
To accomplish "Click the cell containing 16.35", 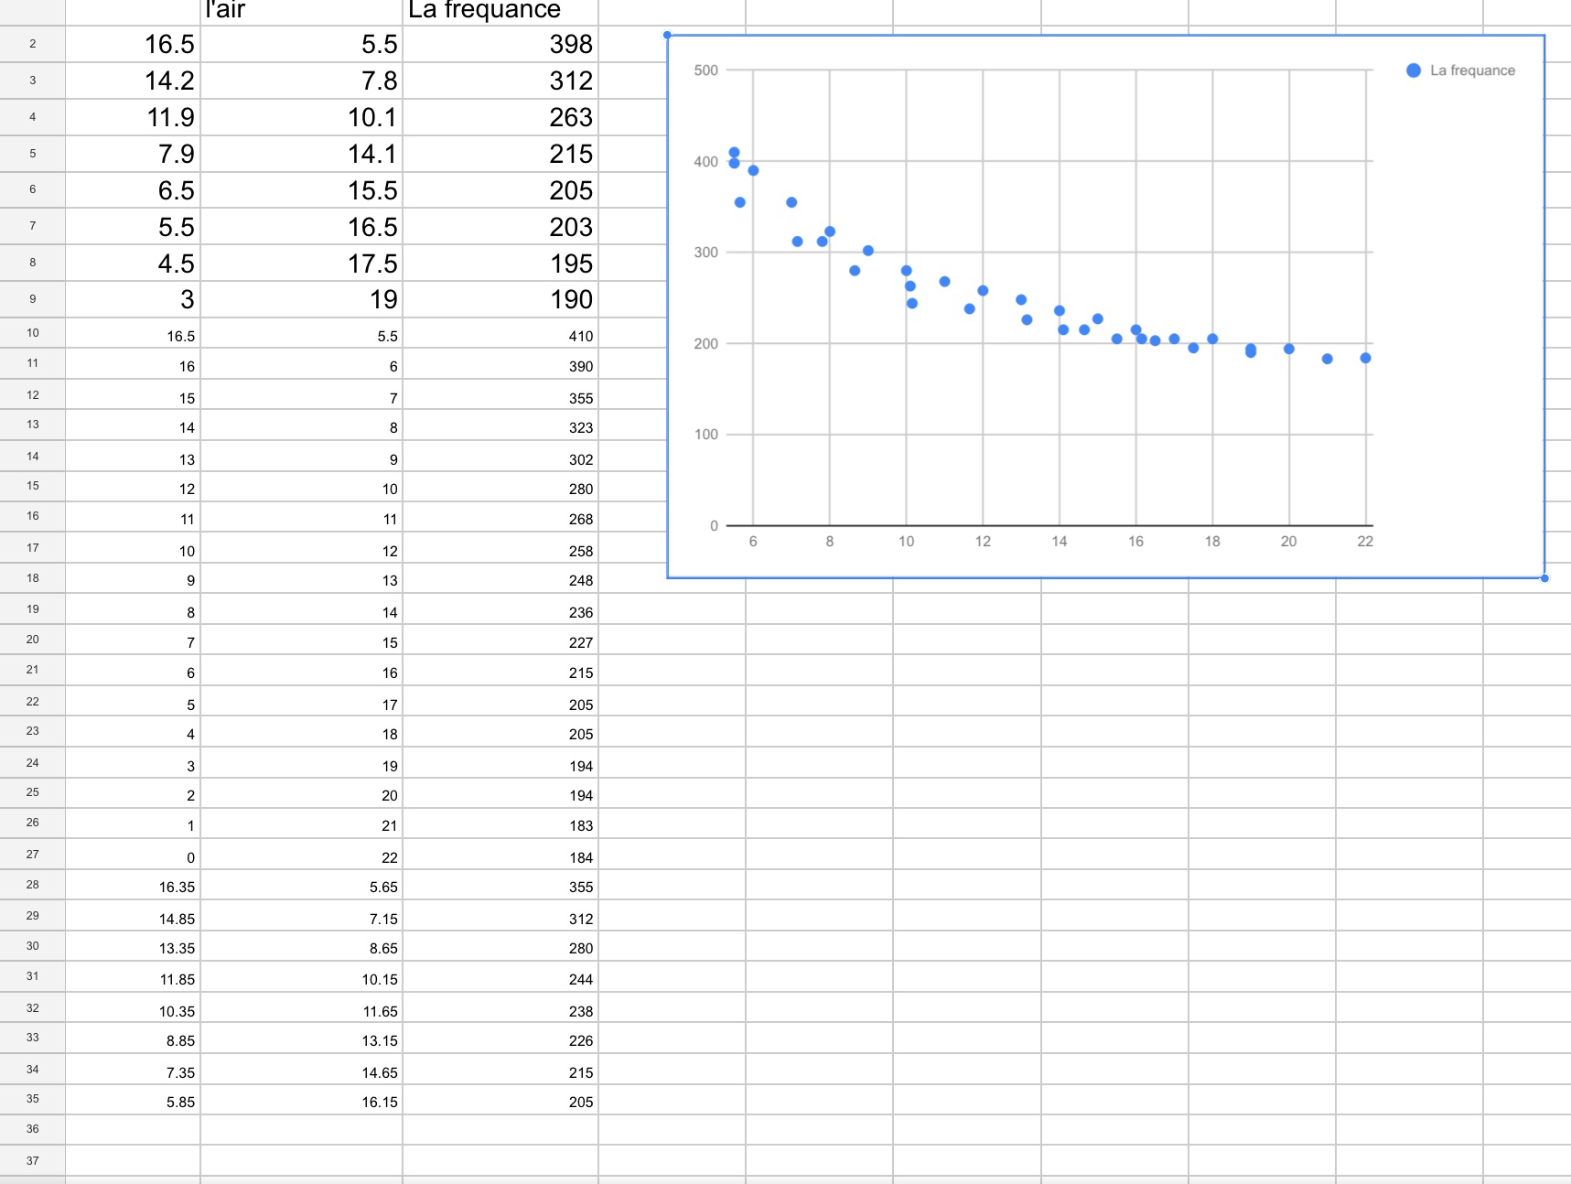I will pos(133,887).
